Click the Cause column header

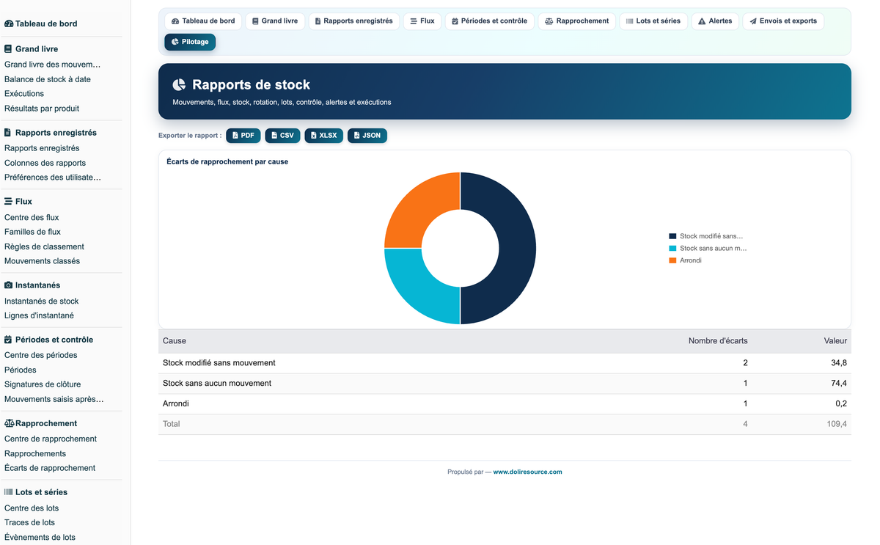(x=175, y=341)
